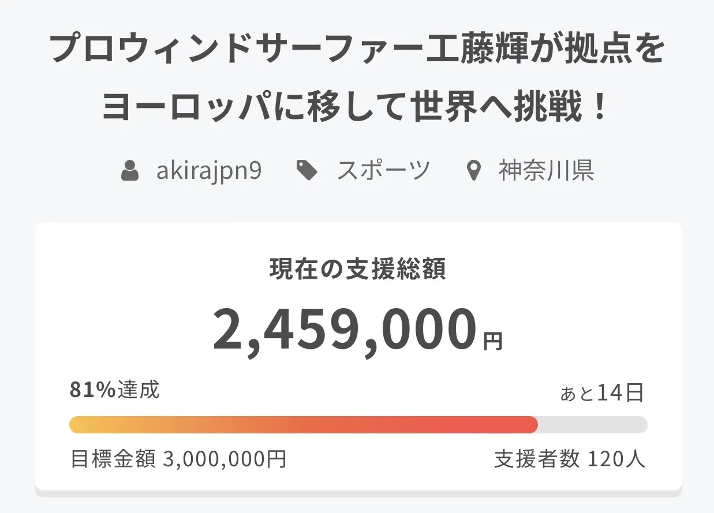The width and height of the screenshot is (714, 513).
Task: Open the akirajpn9 owner profile link
Action: [x=209, y=171]
